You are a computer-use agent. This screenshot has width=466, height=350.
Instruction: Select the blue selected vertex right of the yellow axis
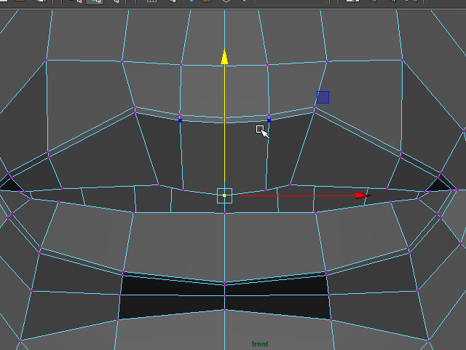point(269,120)
